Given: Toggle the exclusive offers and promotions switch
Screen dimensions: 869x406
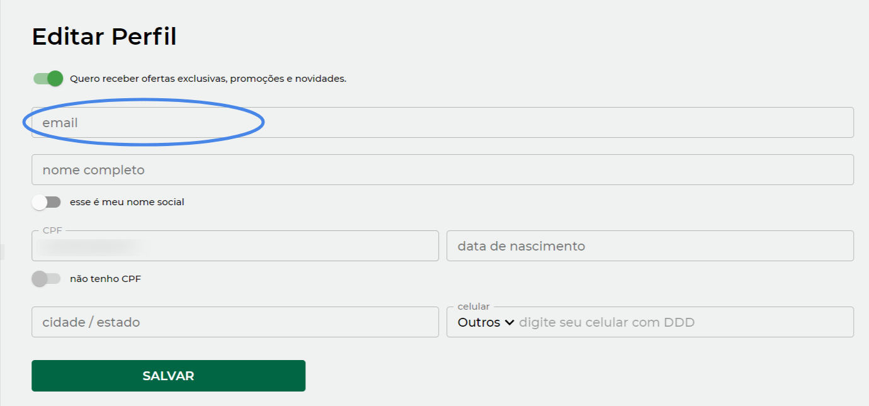Looking at the screenshot, I should (48, 79).
